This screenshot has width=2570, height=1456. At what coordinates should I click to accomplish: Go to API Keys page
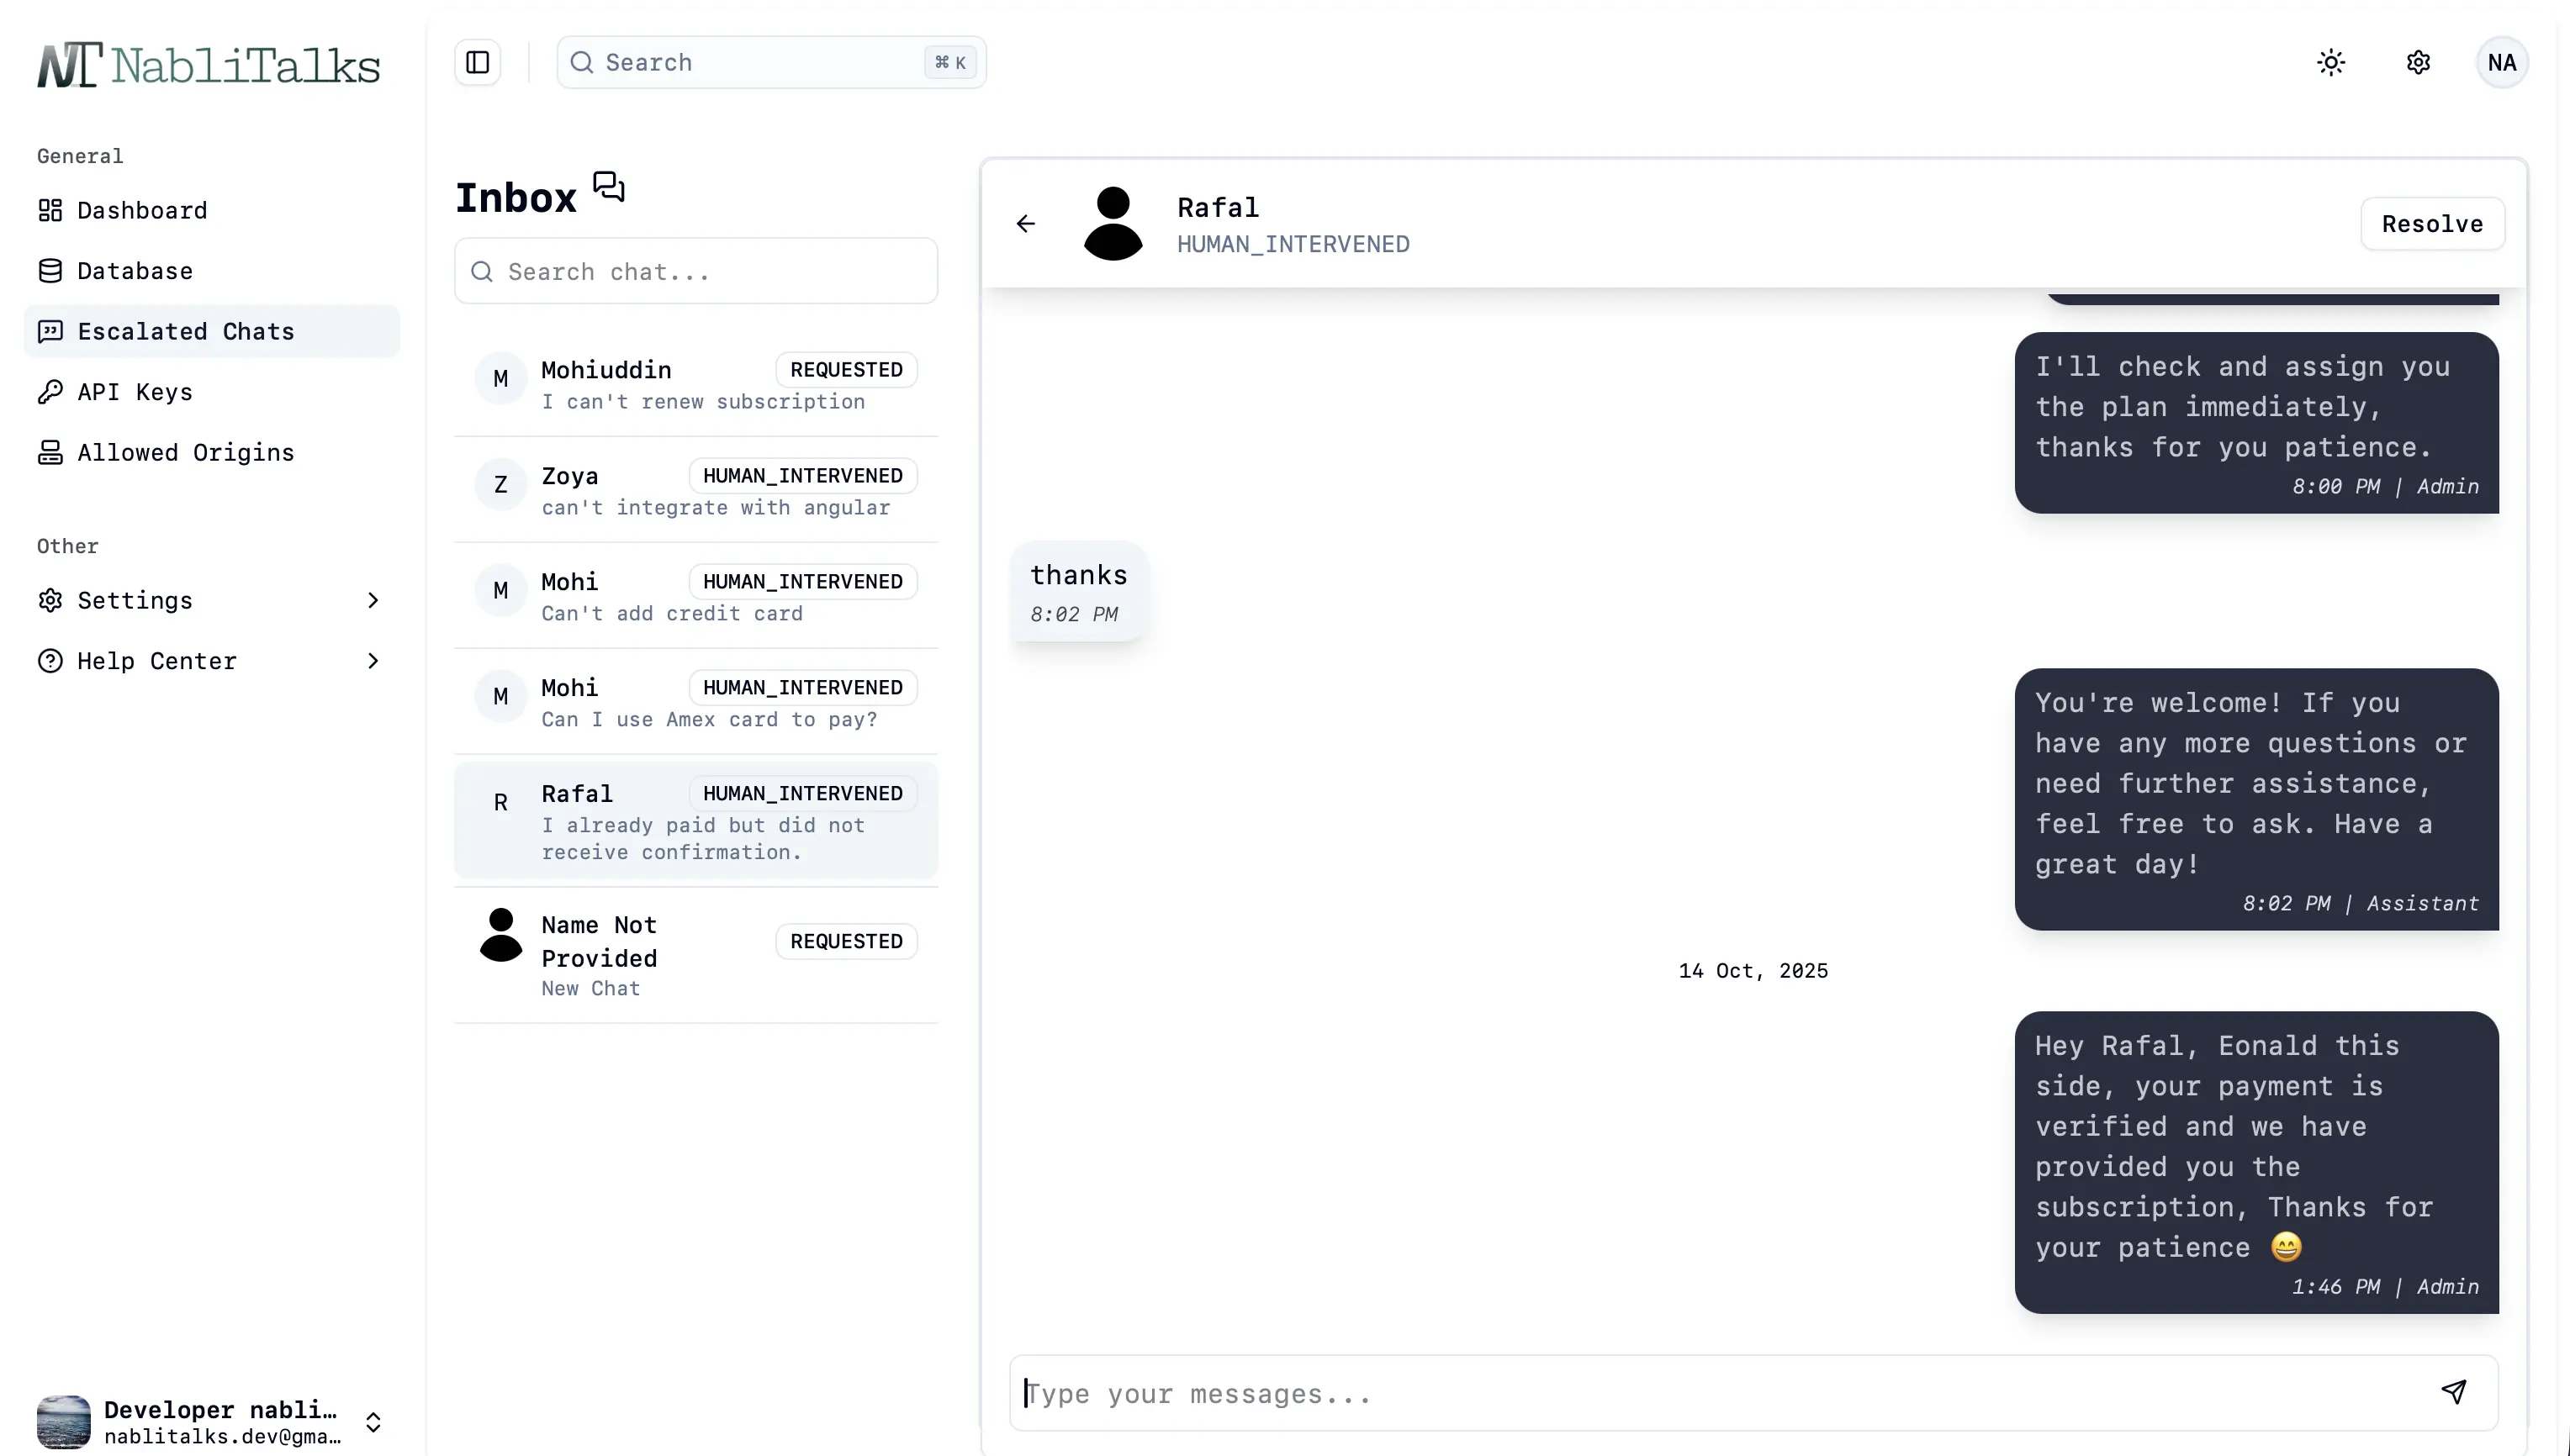click(x=135, y=392)
